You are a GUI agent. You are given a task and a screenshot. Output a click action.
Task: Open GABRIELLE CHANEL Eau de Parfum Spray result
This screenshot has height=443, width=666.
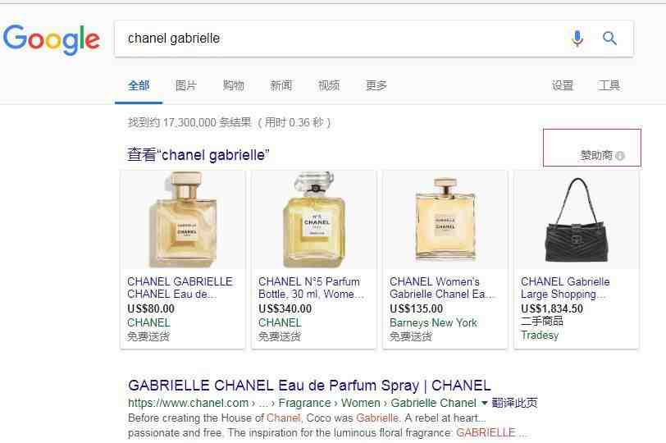pyautogui.click(x=309, y=386)
